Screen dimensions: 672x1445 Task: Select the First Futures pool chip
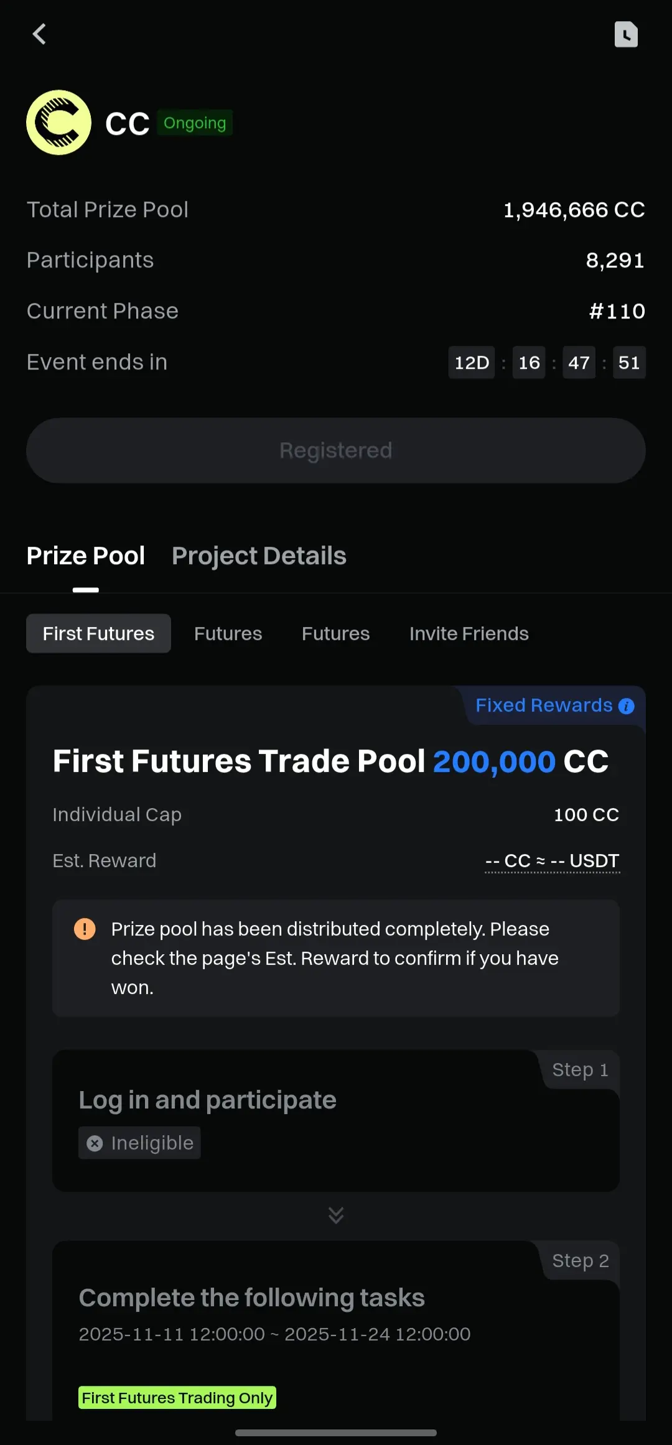click(98, 634)
